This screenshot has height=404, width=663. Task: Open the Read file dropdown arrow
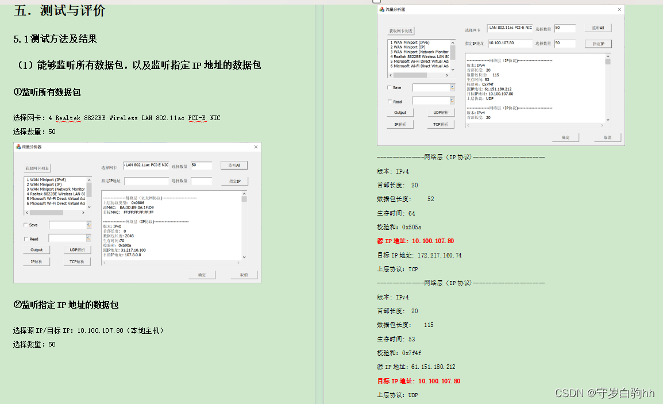coord(452,101)
